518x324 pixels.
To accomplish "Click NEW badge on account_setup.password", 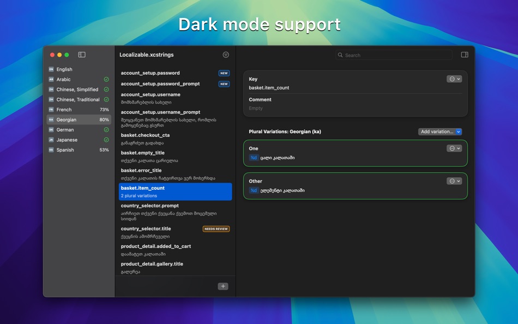I will (224, 74).
